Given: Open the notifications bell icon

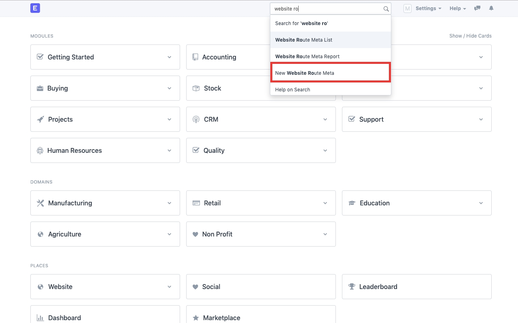Looking at the screenshot, I should coord(491,8).
